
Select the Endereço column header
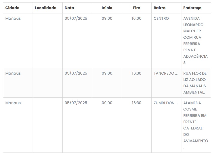click(x=193, y=8)
